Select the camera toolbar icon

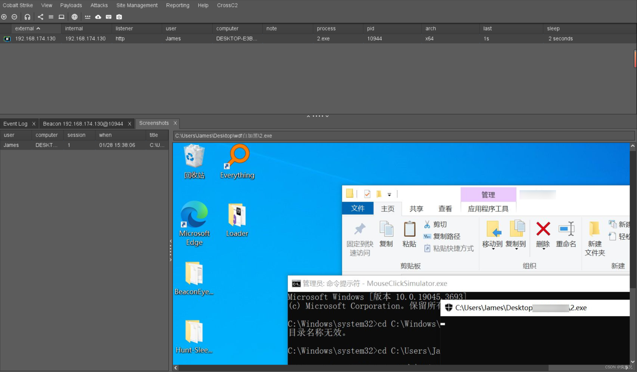coord(120,17)
